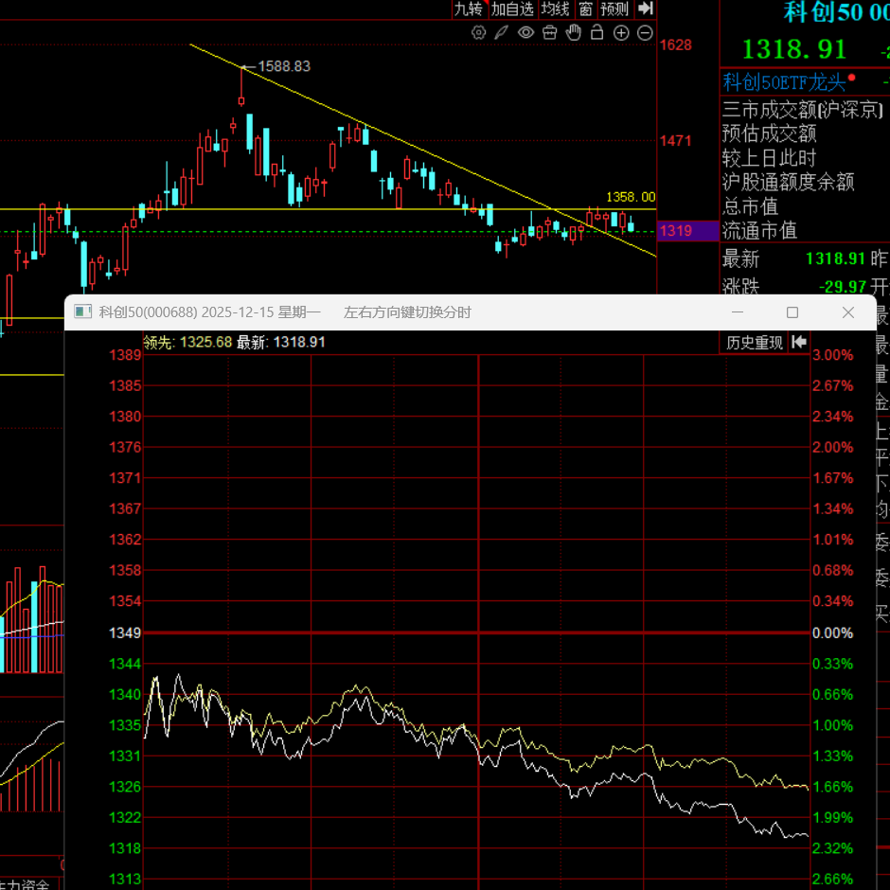Screen dimensions: 890x890
Task: Click the arrow icon beside 历史重现
Action: pos(799,342)
